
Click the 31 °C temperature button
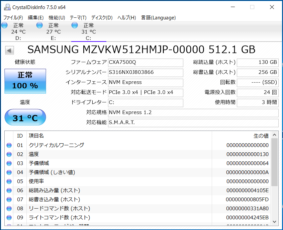pos(25,118)
